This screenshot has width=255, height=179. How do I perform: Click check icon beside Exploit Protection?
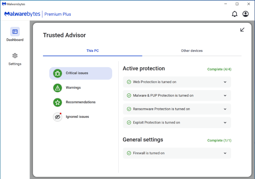(x=129, y=123)
